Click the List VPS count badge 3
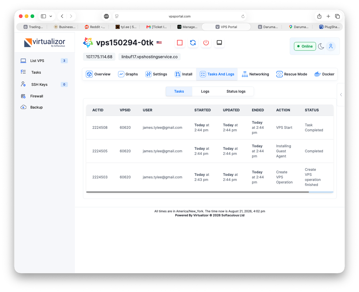Viewport: 359px width, 292px height. 64,61
